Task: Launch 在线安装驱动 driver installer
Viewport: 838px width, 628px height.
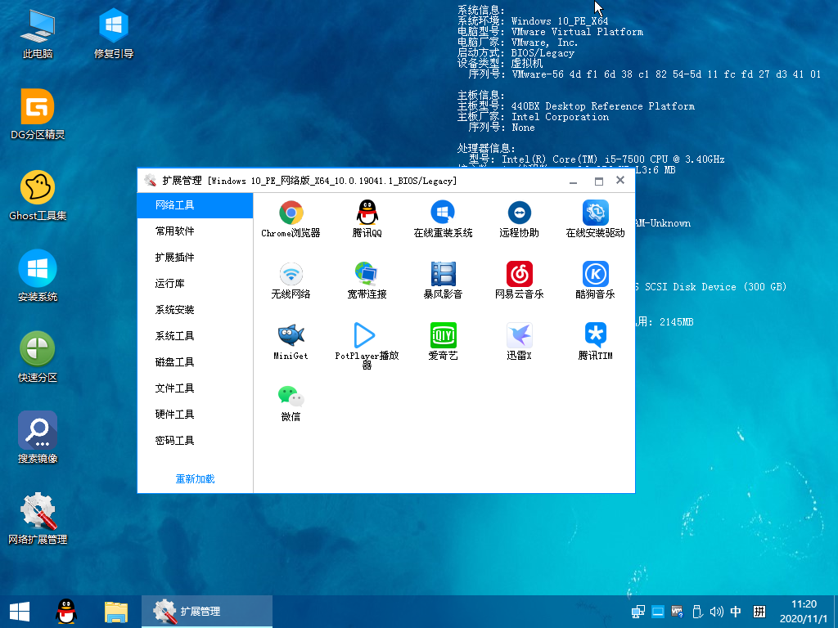Action: click(596, 219)
